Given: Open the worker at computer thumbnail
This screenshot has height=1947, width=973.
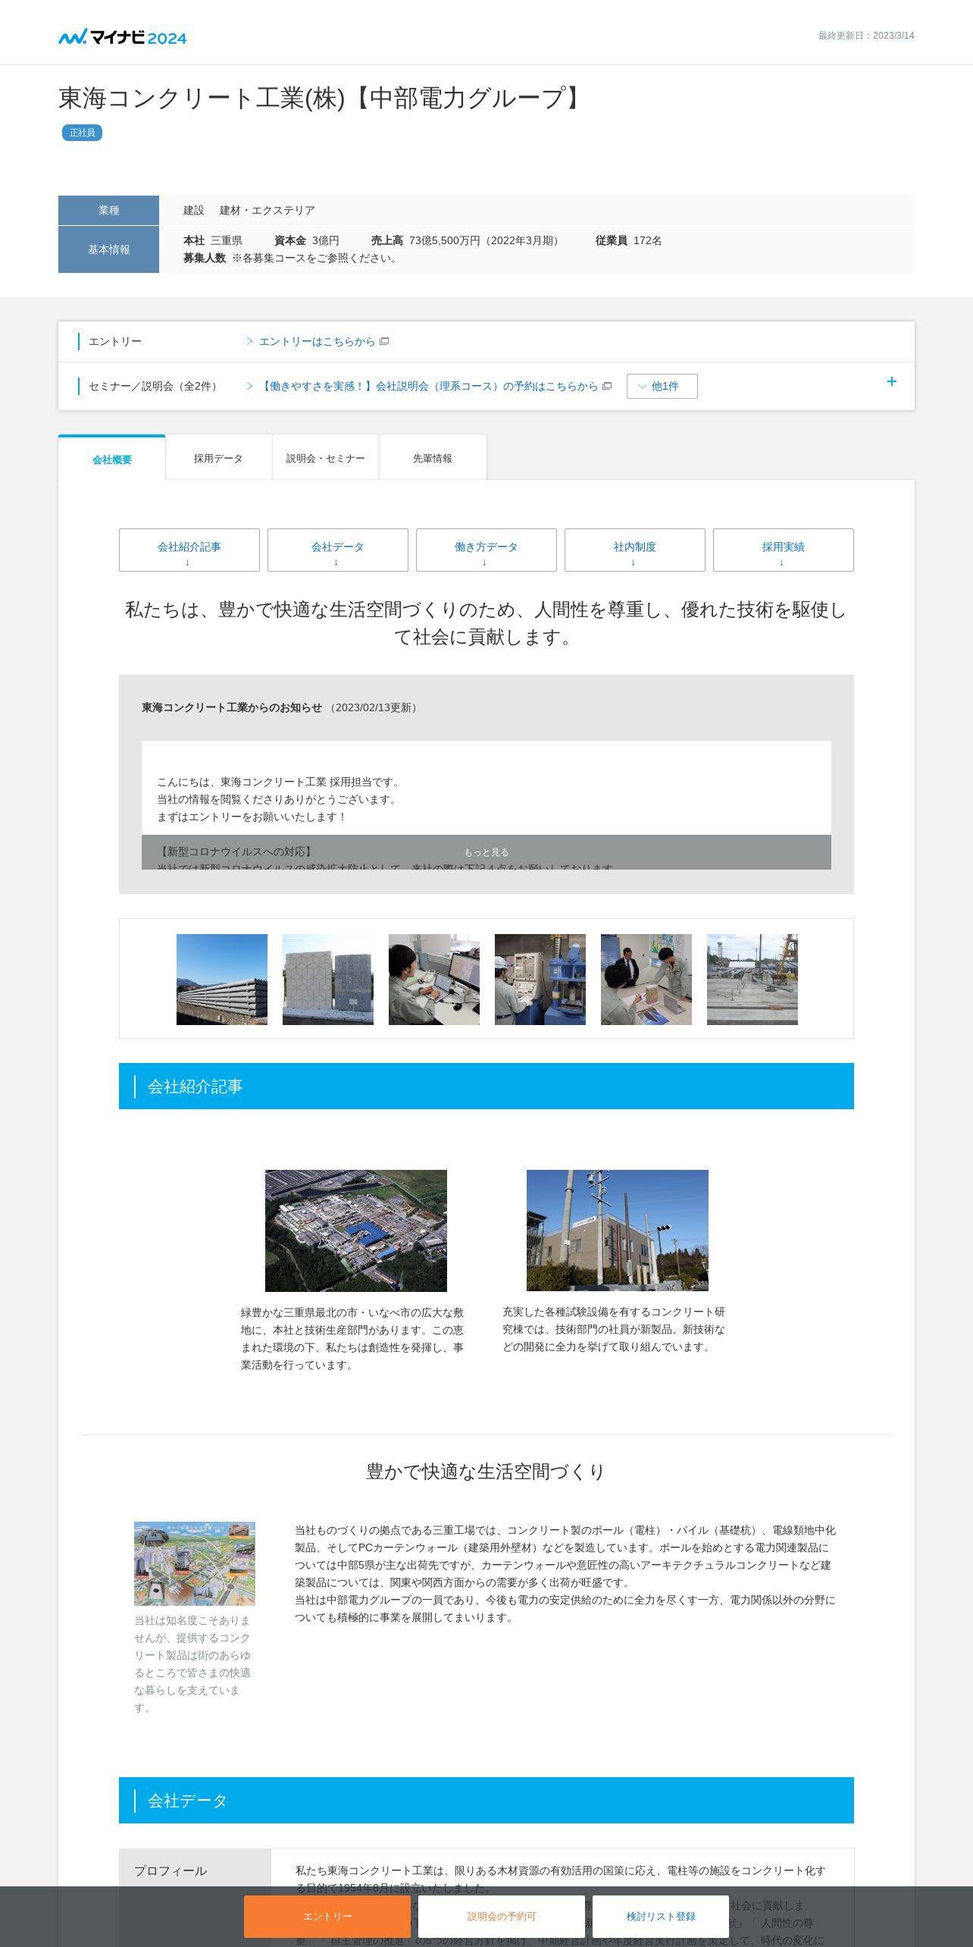Looking at the screenshot, I should pyautogui.click(x=434, y=980).
